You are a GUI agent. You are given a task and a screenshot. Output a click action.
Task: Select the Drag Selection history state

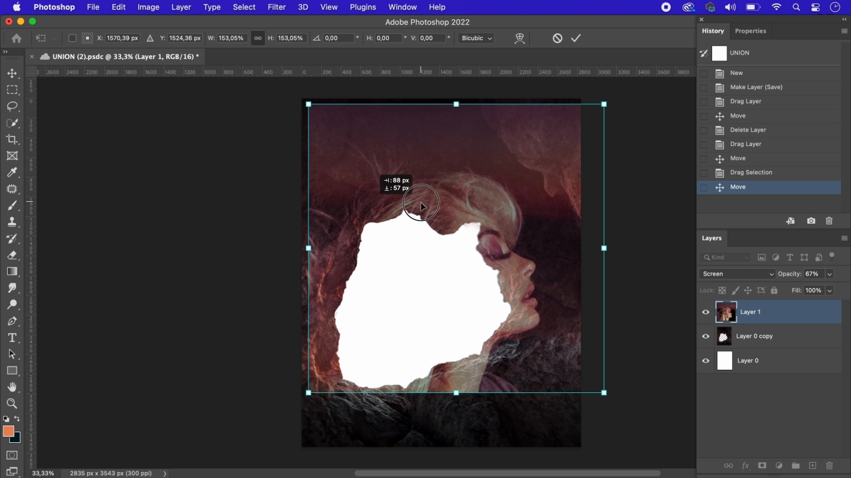click(x=751, y=173)
